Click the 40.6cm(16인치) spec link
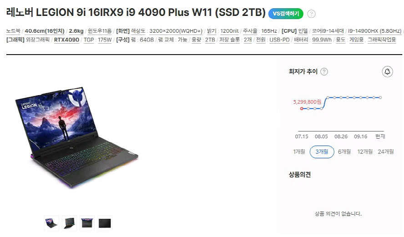 coord(45,31)
